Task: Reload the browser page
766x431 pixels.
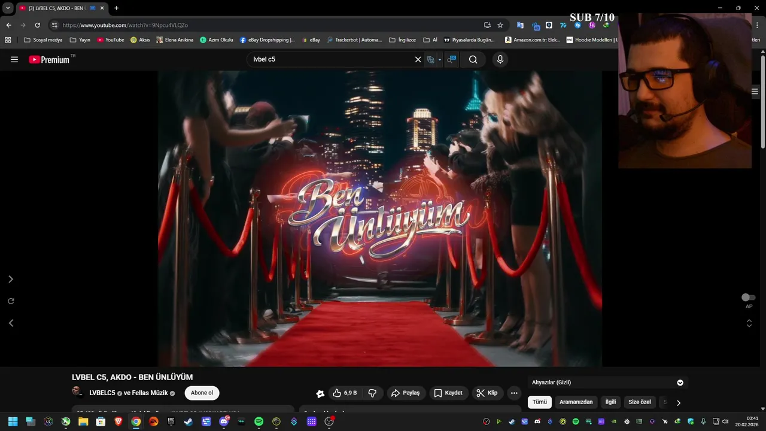Action: click(37, 25)
